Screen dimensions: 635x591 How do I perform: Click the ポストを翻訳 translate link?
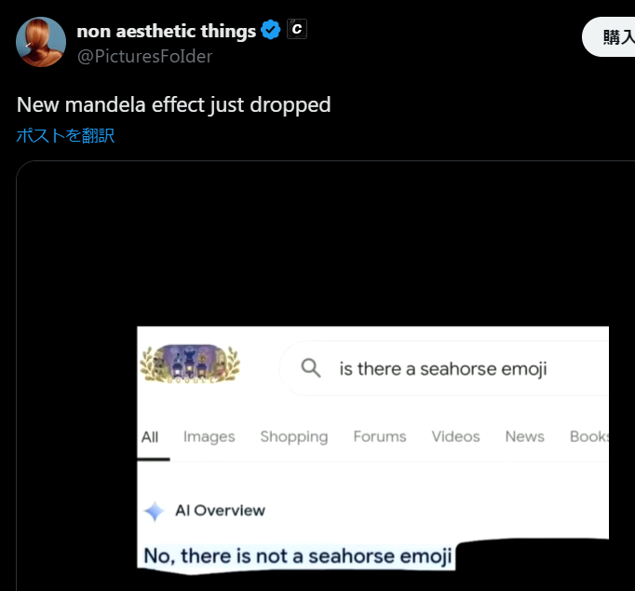[65, 135]
